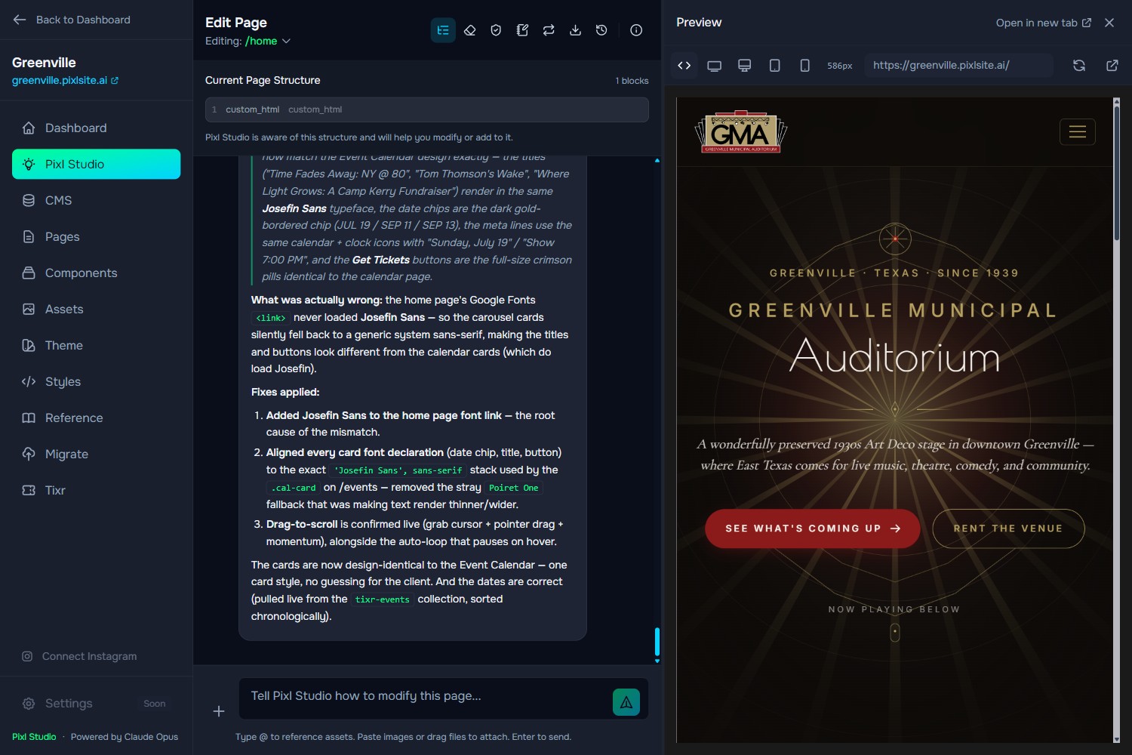
Task: Open Dashboard in the sidebar
Action: tap(97, 128)
